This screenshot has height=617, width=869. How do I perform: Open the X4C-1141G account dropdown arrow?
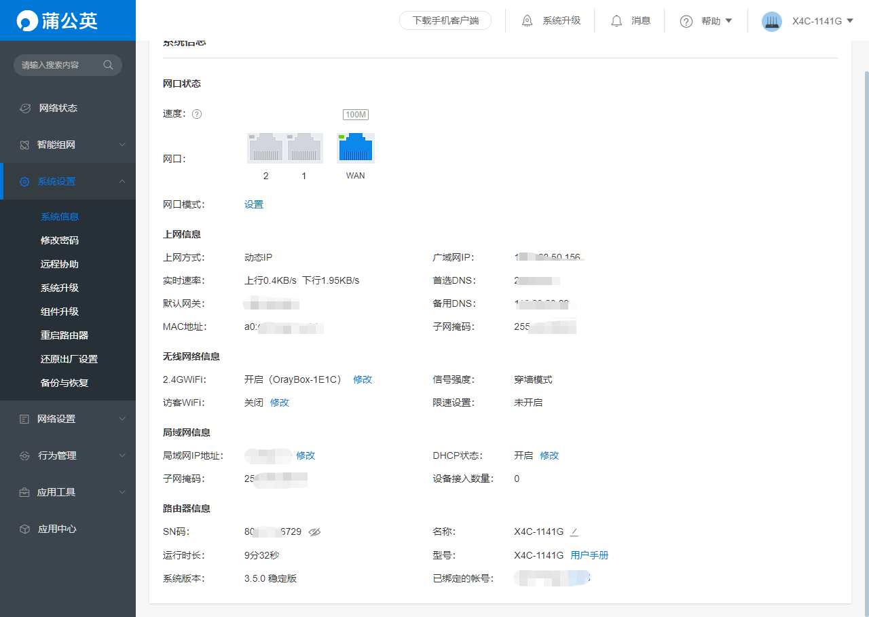point(849,21)
